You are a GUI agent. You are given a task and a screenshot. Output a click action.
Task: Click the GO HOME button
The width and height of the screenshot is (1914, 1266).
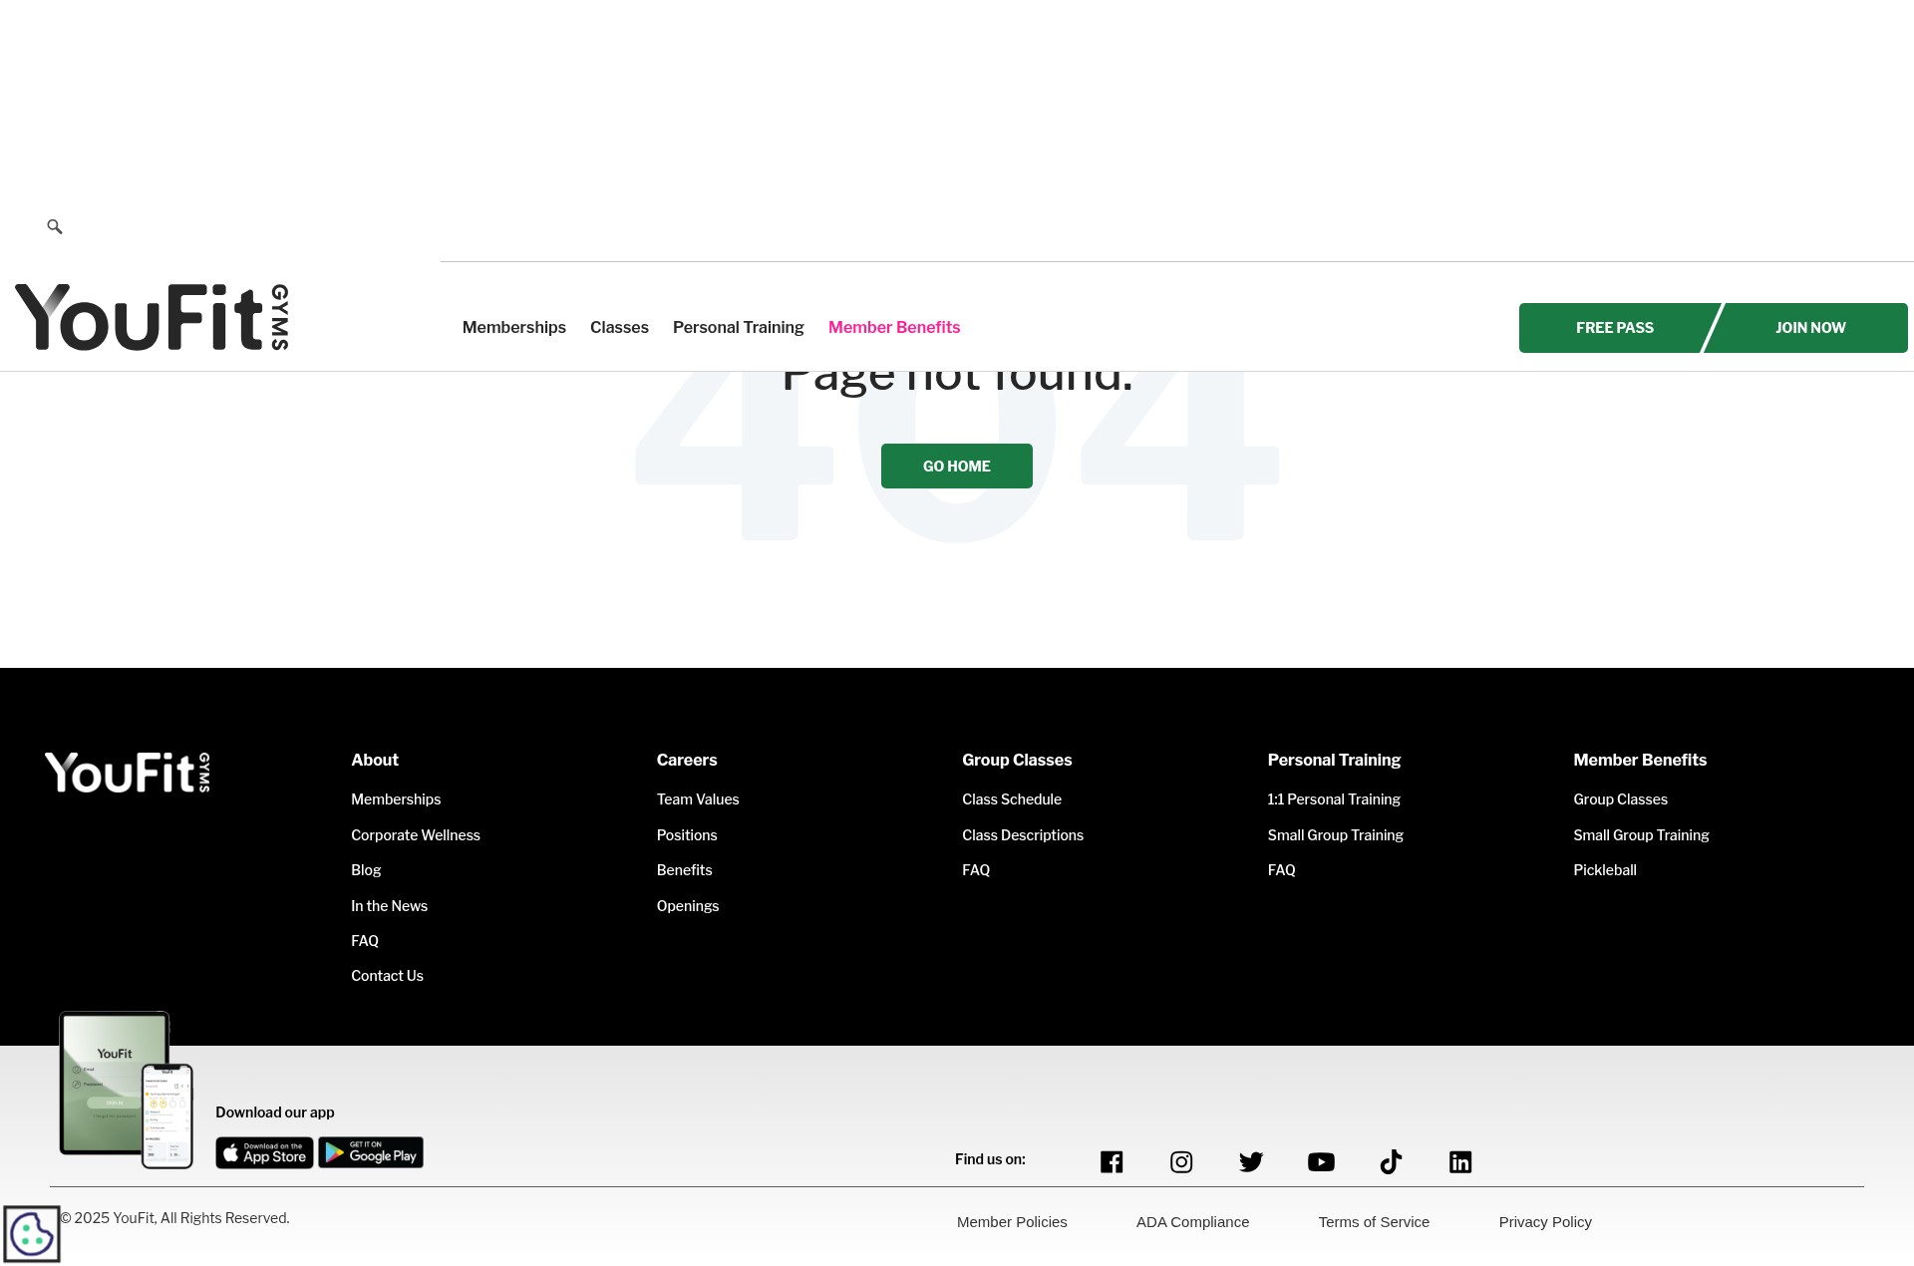coord(957,467)
